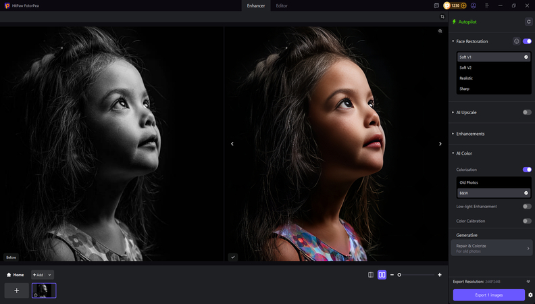The width and height of the screenshot is (535, 304).
Task: Collapse the AI Color section
Action: click(x=453, y=153)
